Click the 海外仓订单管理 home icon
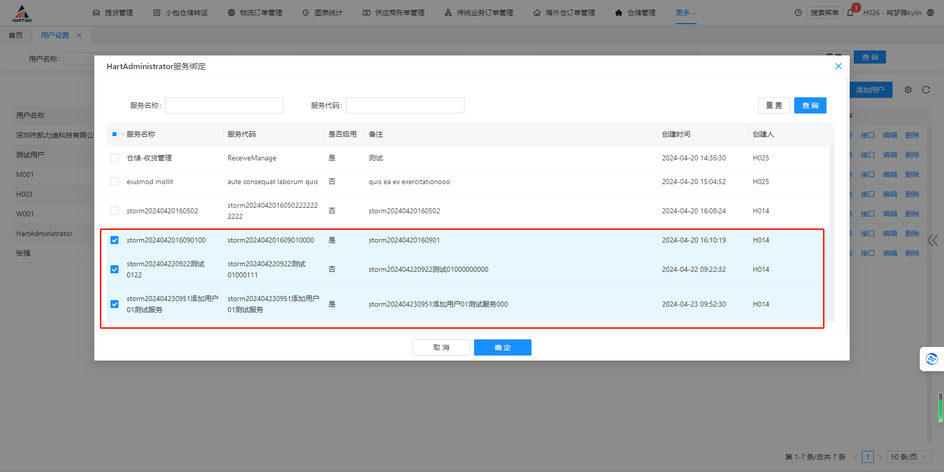The image size is (944, 472). coord(537,12)
